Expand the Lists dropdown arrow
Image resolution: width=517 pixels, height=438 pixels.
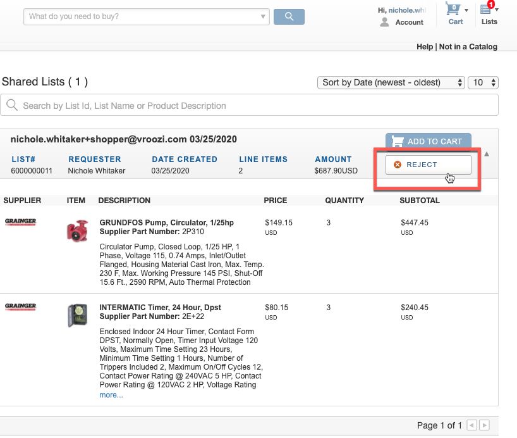click(497, 10)
